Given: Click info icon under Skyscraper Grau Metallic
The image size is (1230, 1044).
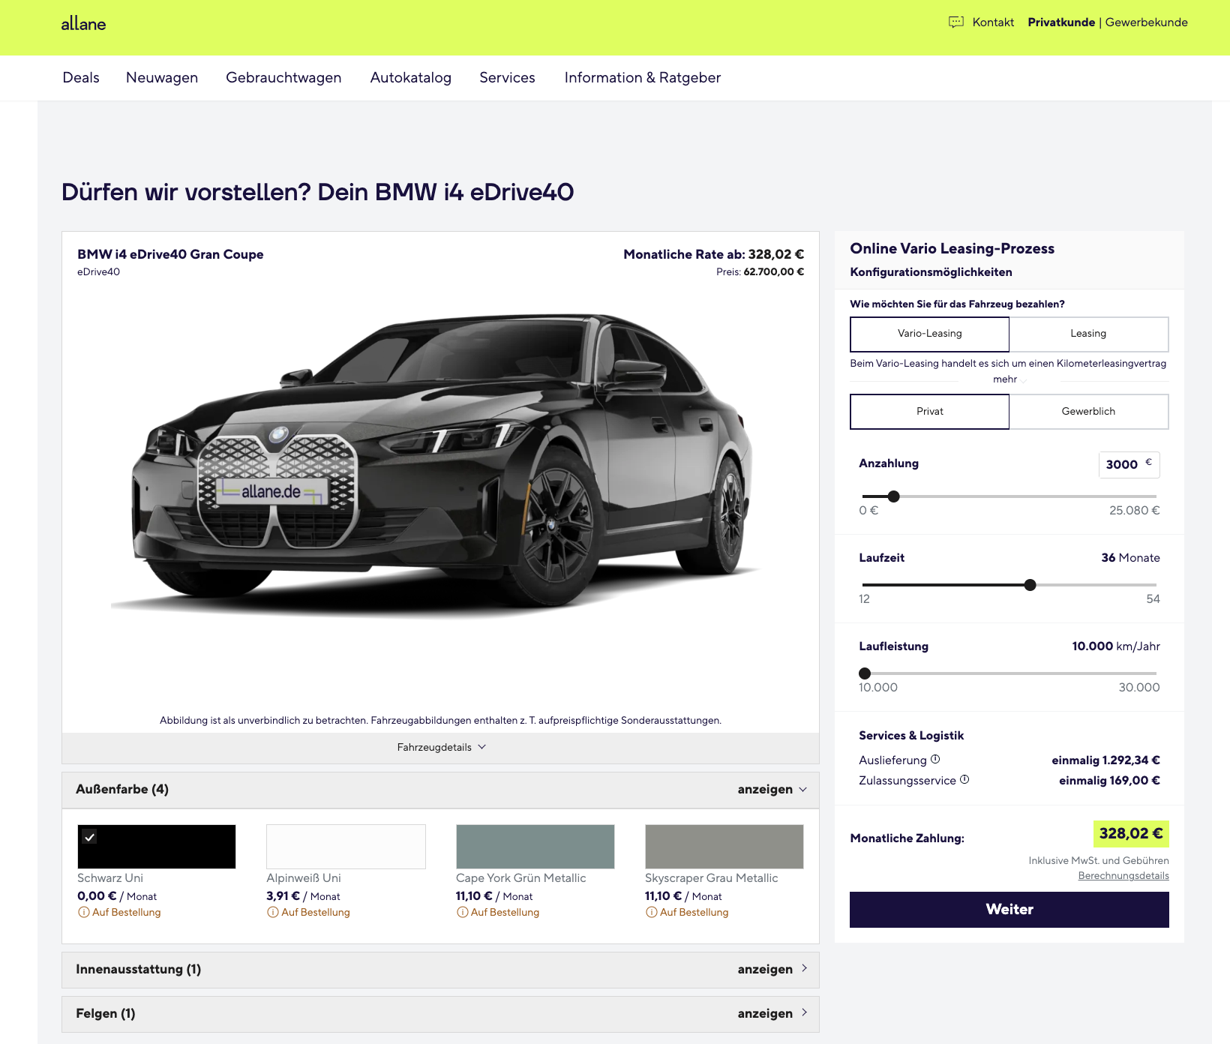Looking at the screenshot, I should tap(651, 913).
